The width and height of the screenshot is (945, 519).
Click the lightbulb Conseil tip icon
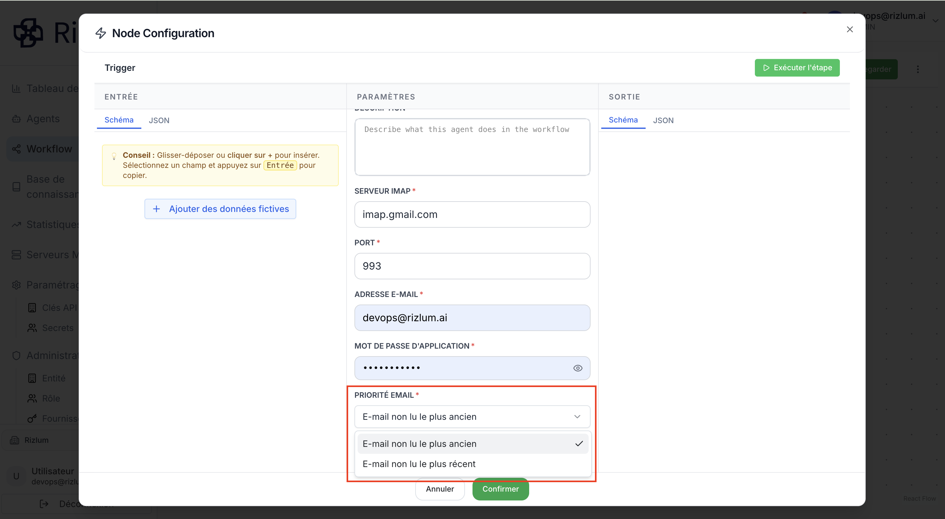coord(114,156)
